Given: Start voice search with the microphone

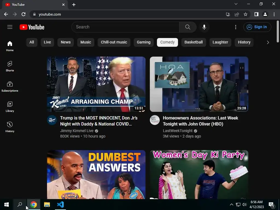Looking at the screenshot, I should click(x=204, y=27).
